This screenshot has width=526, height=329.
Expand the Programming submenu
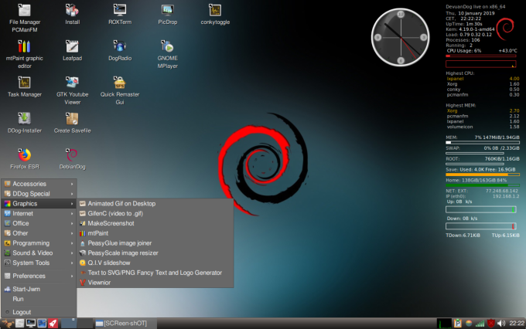(x=39, y=243)
